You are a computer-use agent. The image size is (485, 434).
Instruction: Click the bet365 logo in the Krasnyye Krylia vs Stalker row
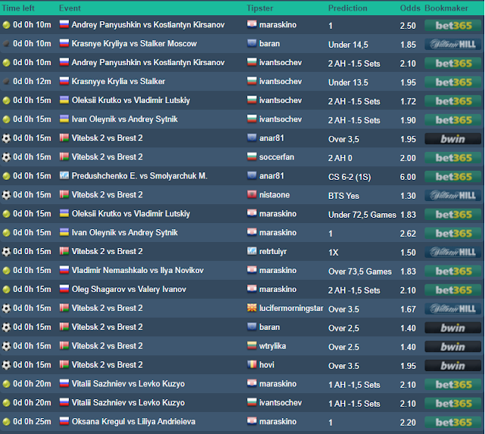click(x=453, y=82)
